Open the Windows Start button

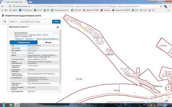[3, 105]
